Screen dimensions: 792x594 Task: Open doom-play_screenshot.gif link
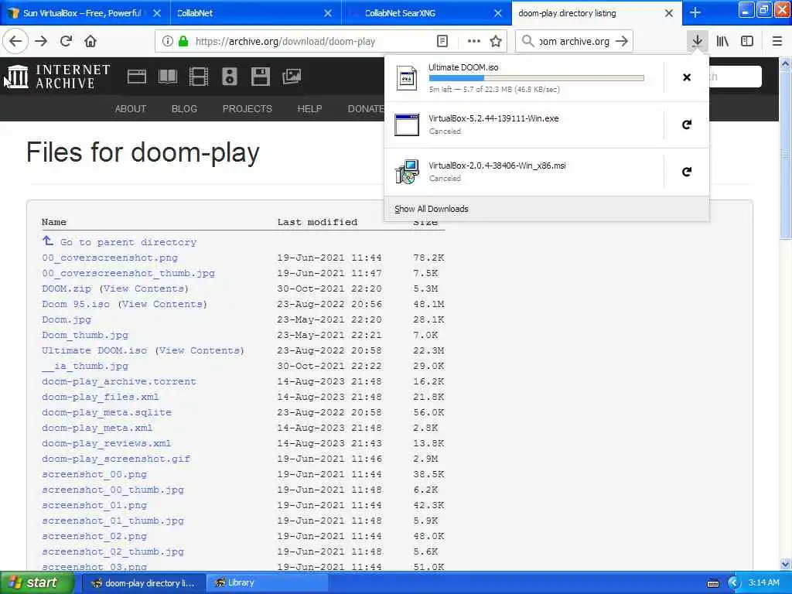[x=116, y=459]
